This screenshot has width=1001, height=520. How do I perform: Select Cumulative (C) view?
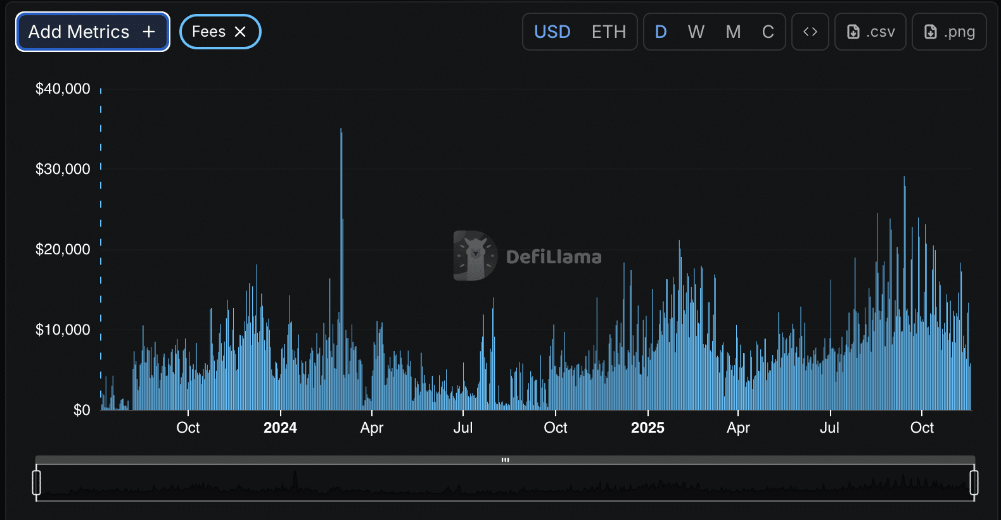point(768,32)
